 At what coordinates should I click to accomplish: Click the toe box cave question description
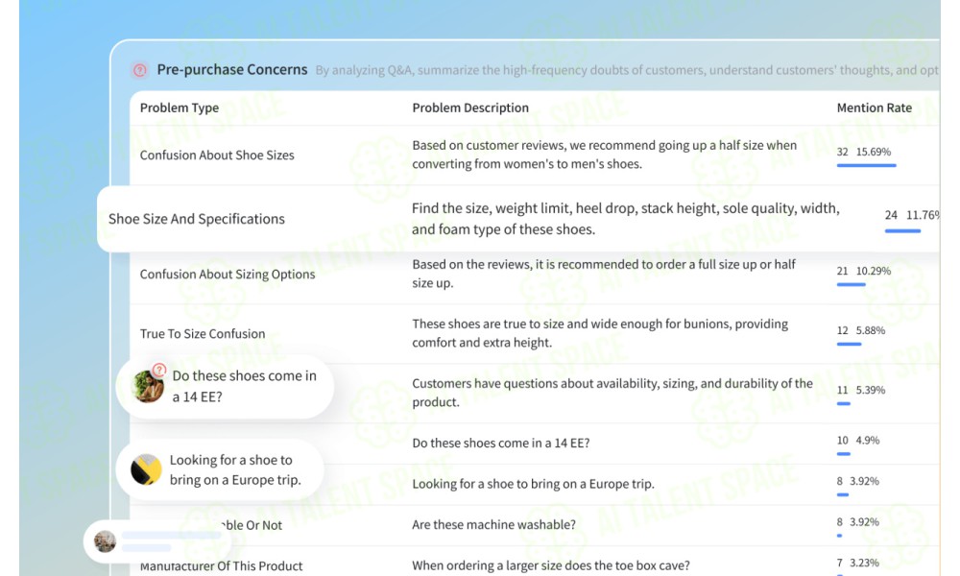(551, 565)
